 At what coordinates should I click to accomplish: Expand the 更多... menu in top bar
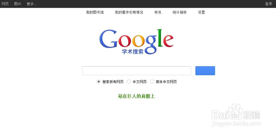click(32, 4)
